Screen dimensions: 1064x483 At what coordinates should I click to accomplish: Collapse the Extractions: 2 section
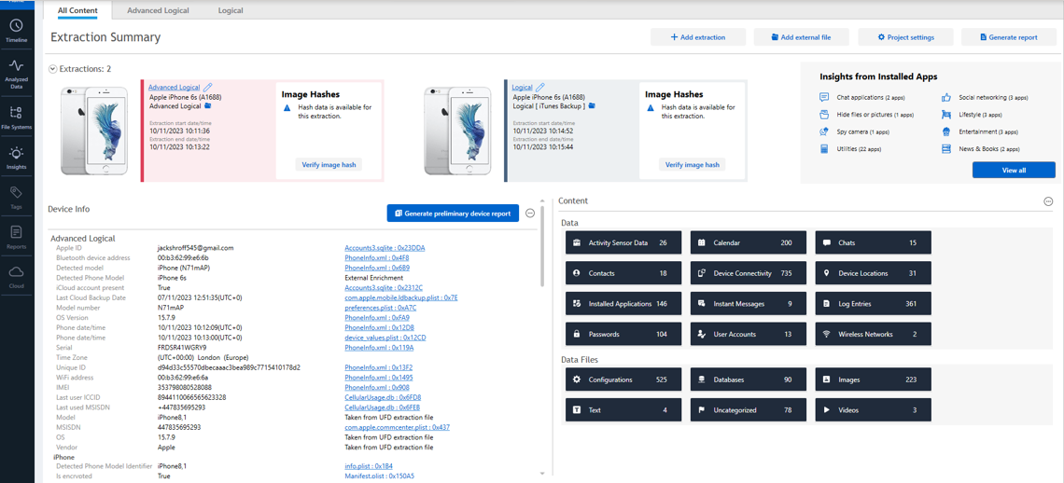tap(53, 68)
